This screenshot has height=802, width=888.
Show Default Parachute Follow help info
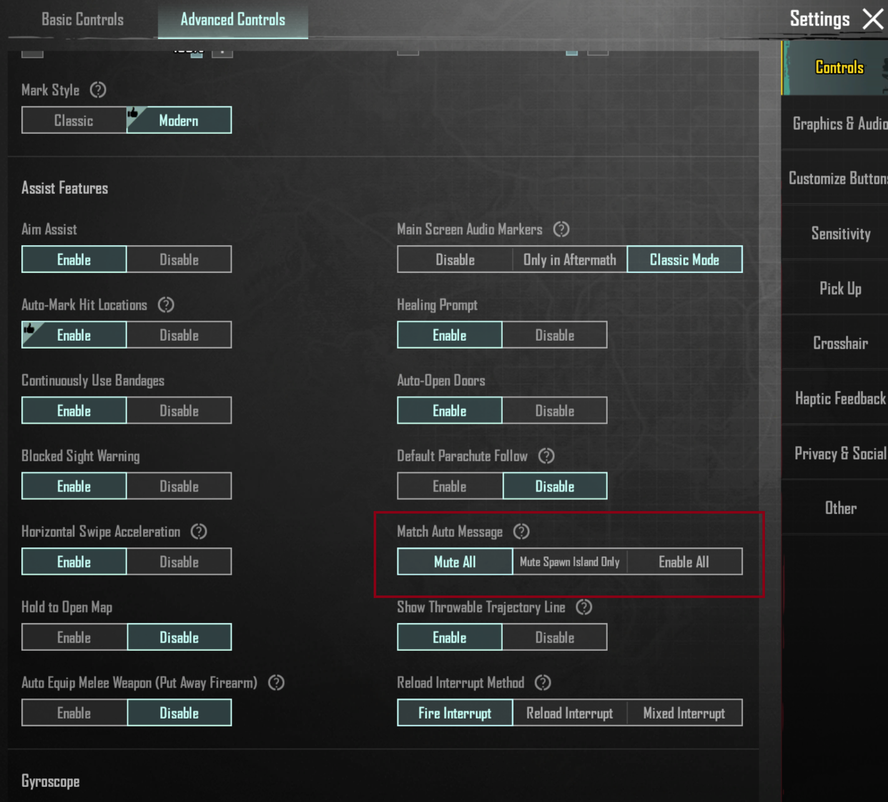[546, 456]
